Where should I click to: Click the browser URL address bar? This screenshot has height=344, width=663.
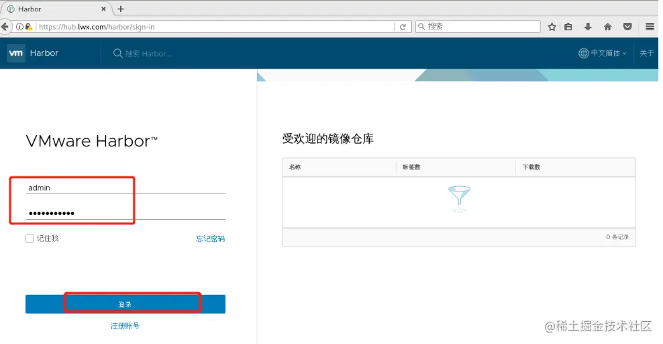[x=215, y=27]
